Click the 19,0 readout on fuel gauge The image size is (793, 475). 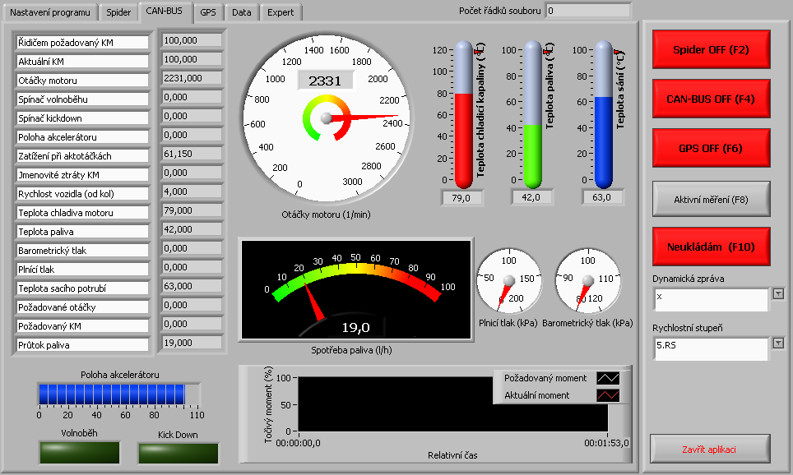coord(356,327)
